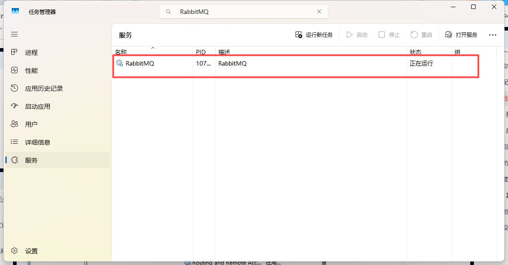508x265 pixels.
Task: Sort by the 状态 status column header
Action: (429, 51)
